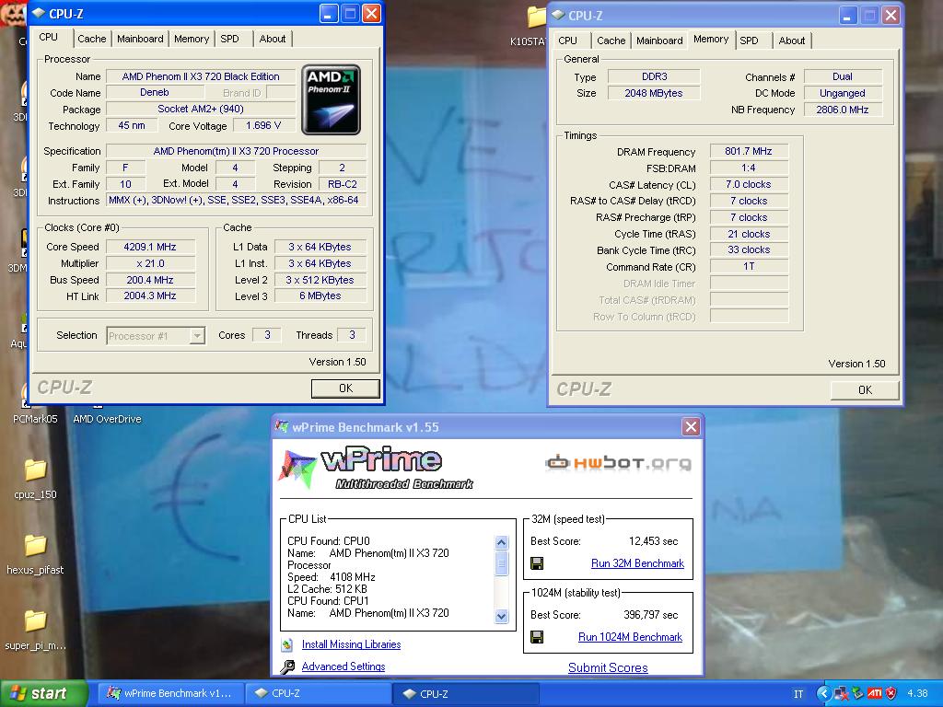This screenshot has height=707, width=943.
Task: Click the CPU List scrollbar thumb
Action: click(x=501, y=563)
